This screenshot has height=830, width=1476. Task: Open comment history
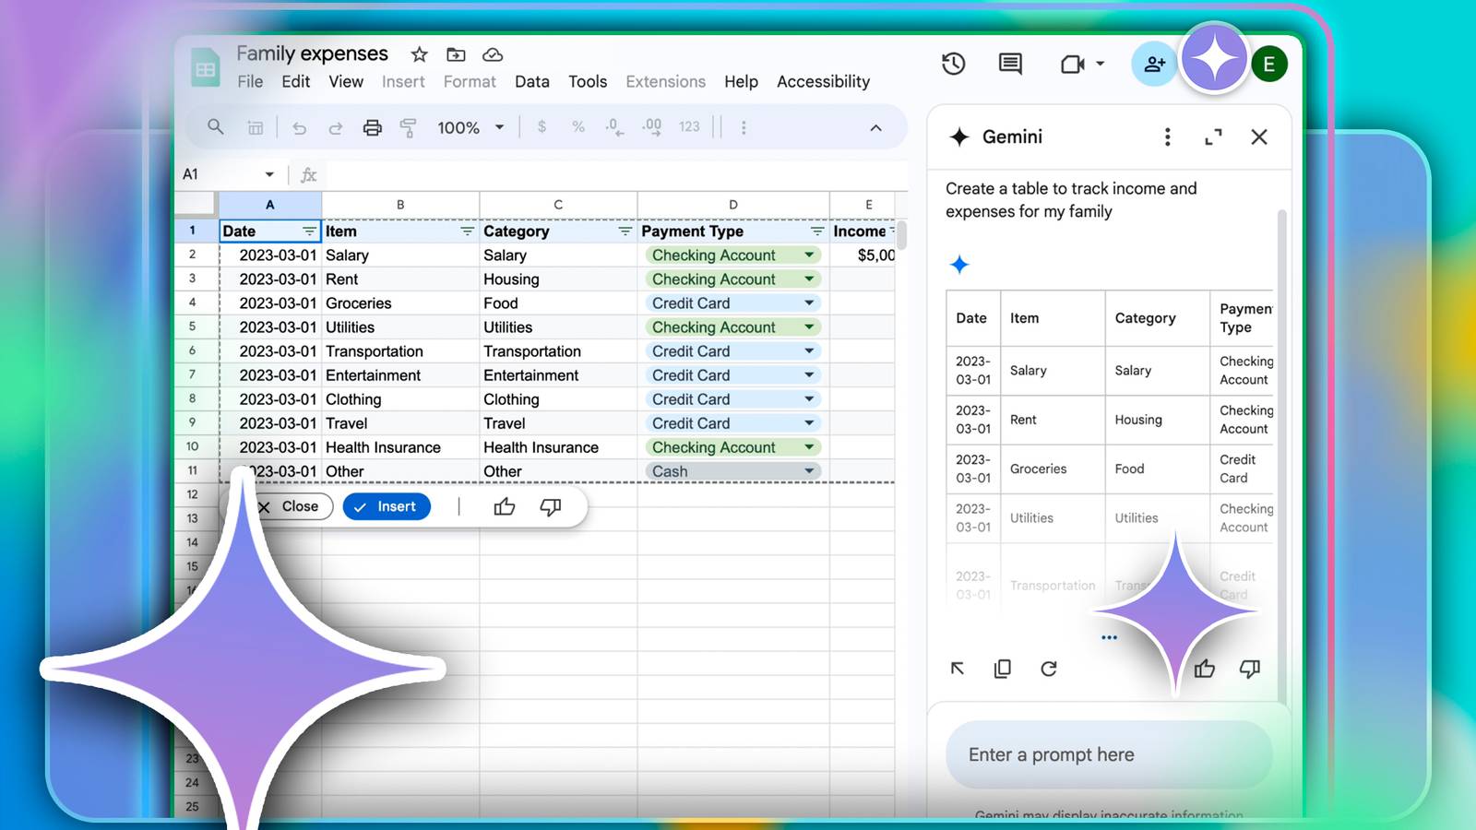pyautogui.click(x=1008, y=64)
